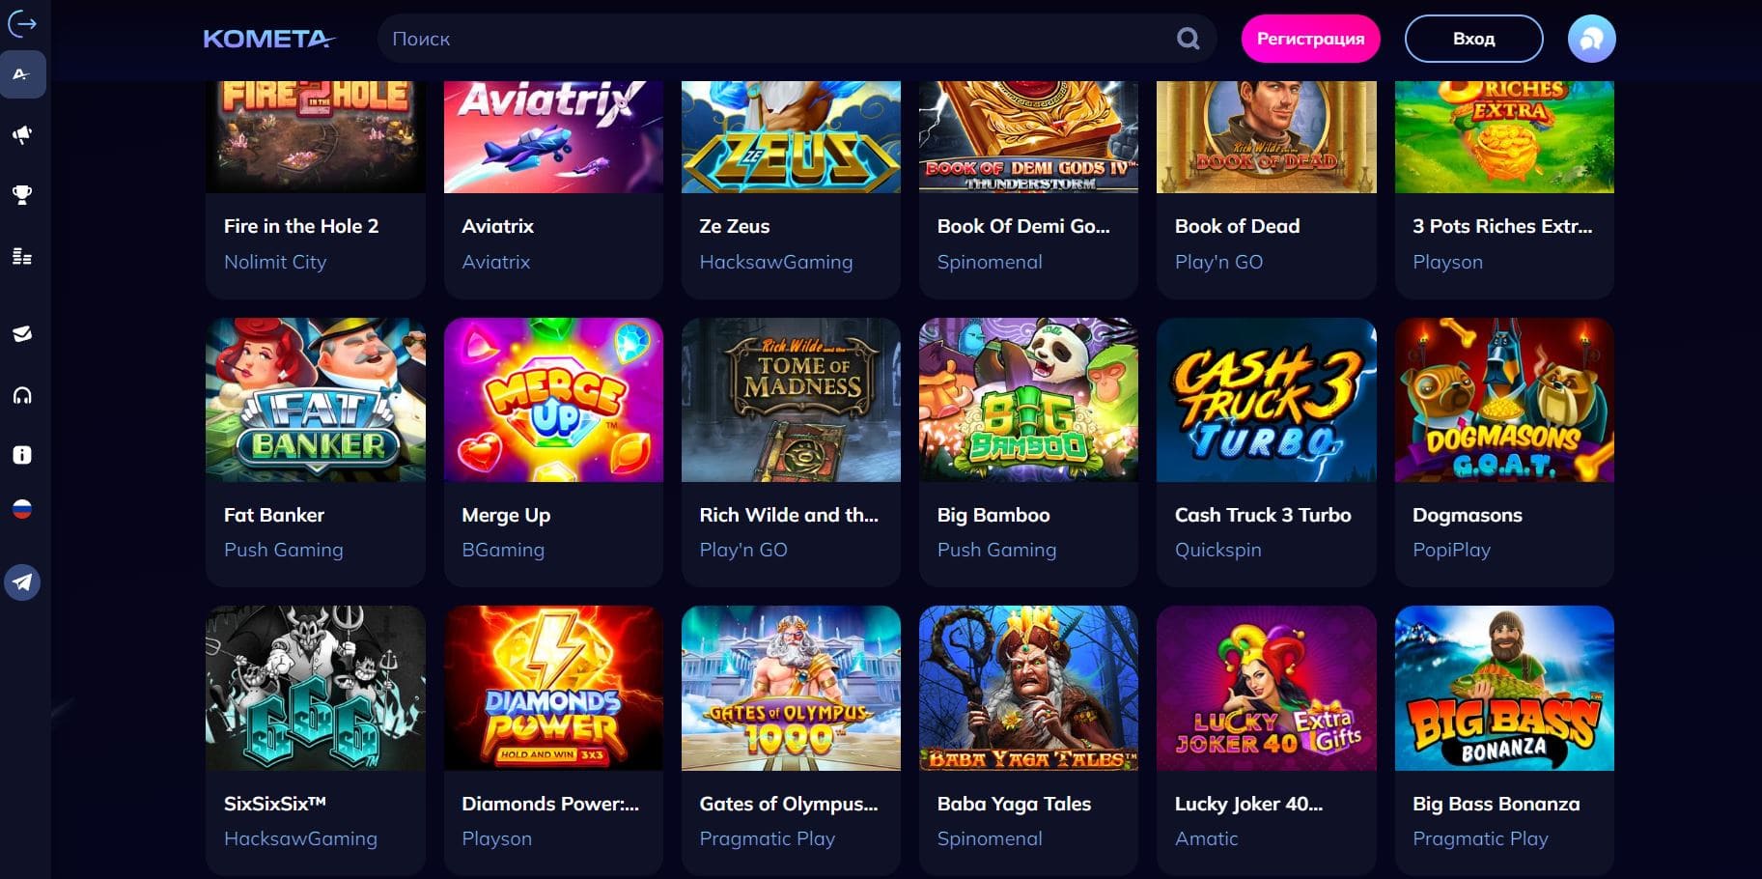The image size is (1762, 879).
Task: Launch the Merge Up game thumbnail
Action: [553, 400]
